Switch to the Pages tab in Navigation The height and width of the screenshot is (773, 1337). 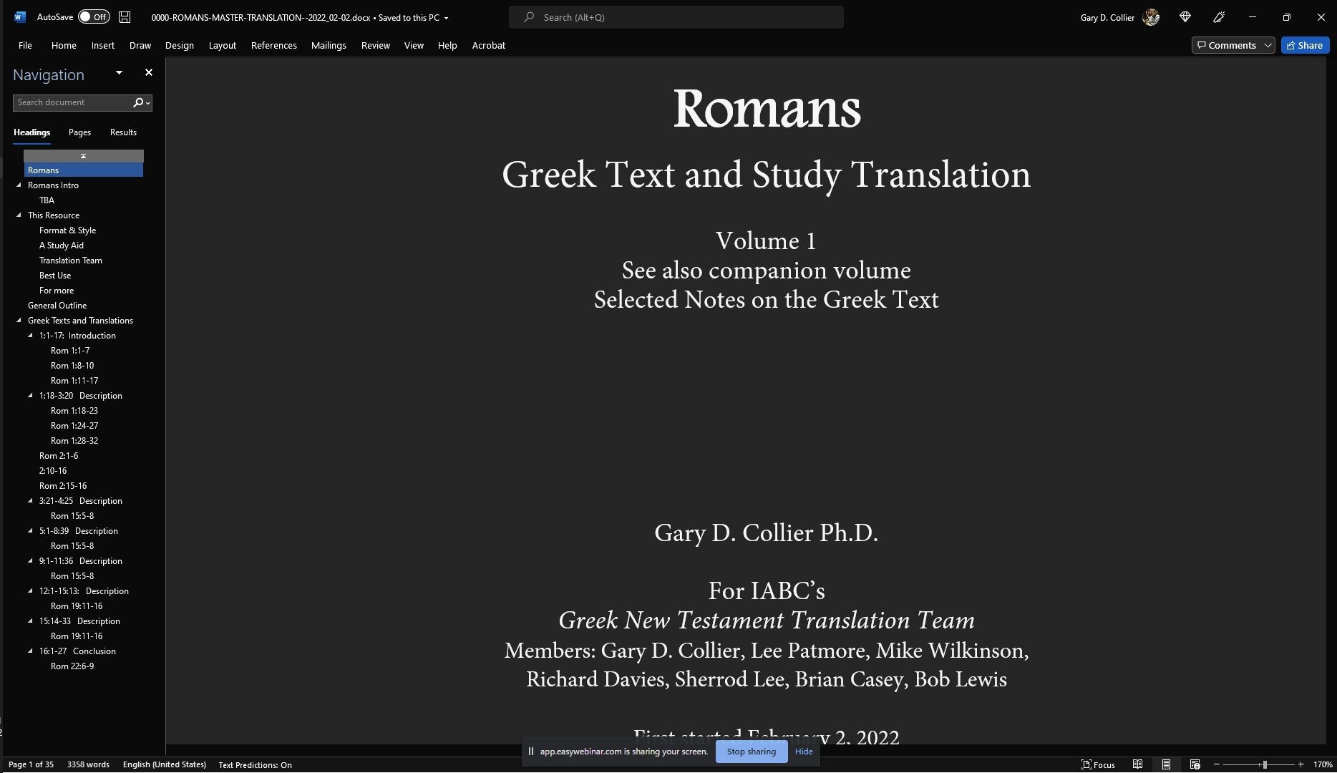pos(79,132)
